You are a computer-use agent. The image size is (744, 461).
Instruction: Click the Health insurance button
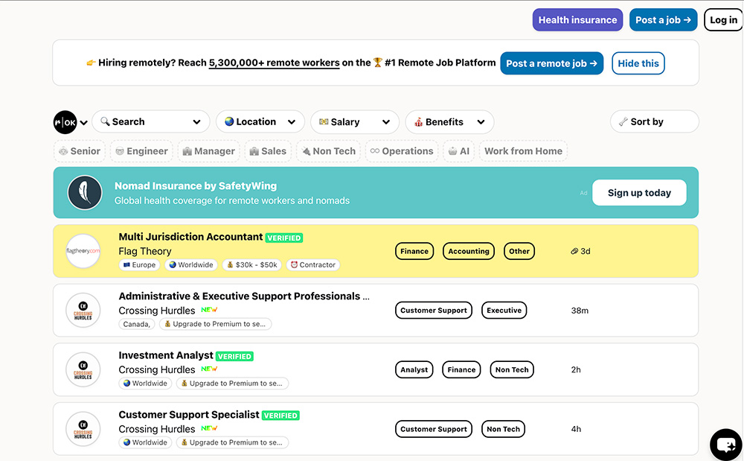click(577, 20)
